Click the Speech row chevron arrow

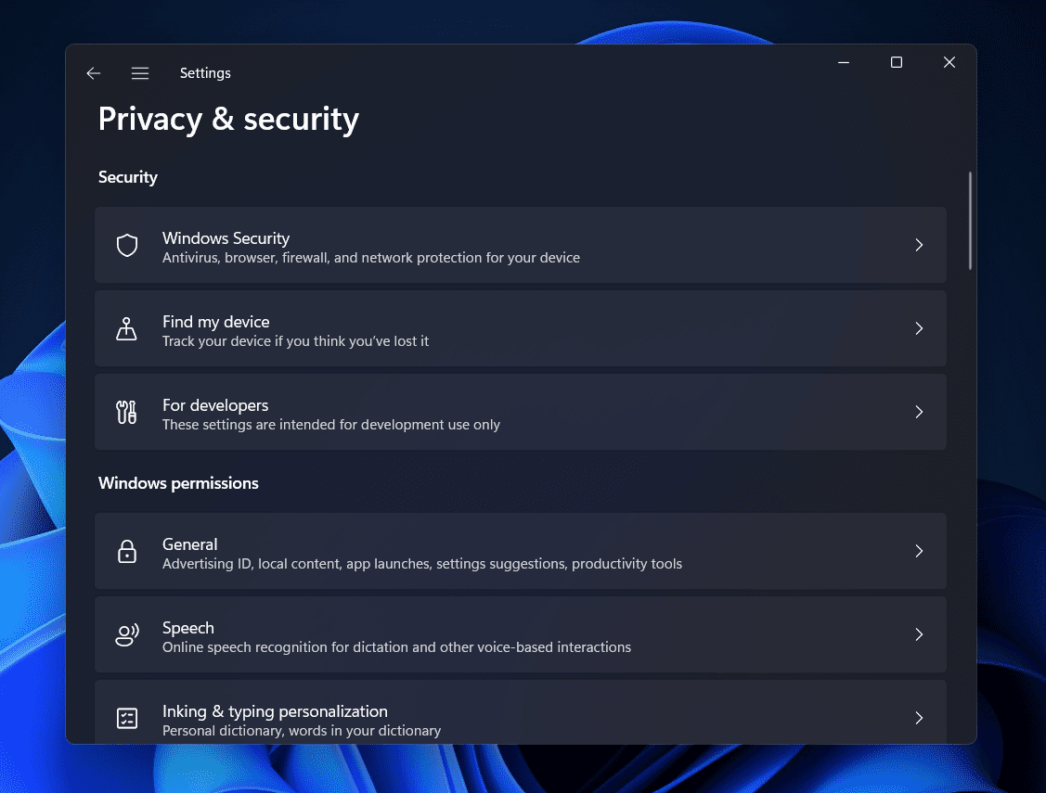tap(919, 634)
